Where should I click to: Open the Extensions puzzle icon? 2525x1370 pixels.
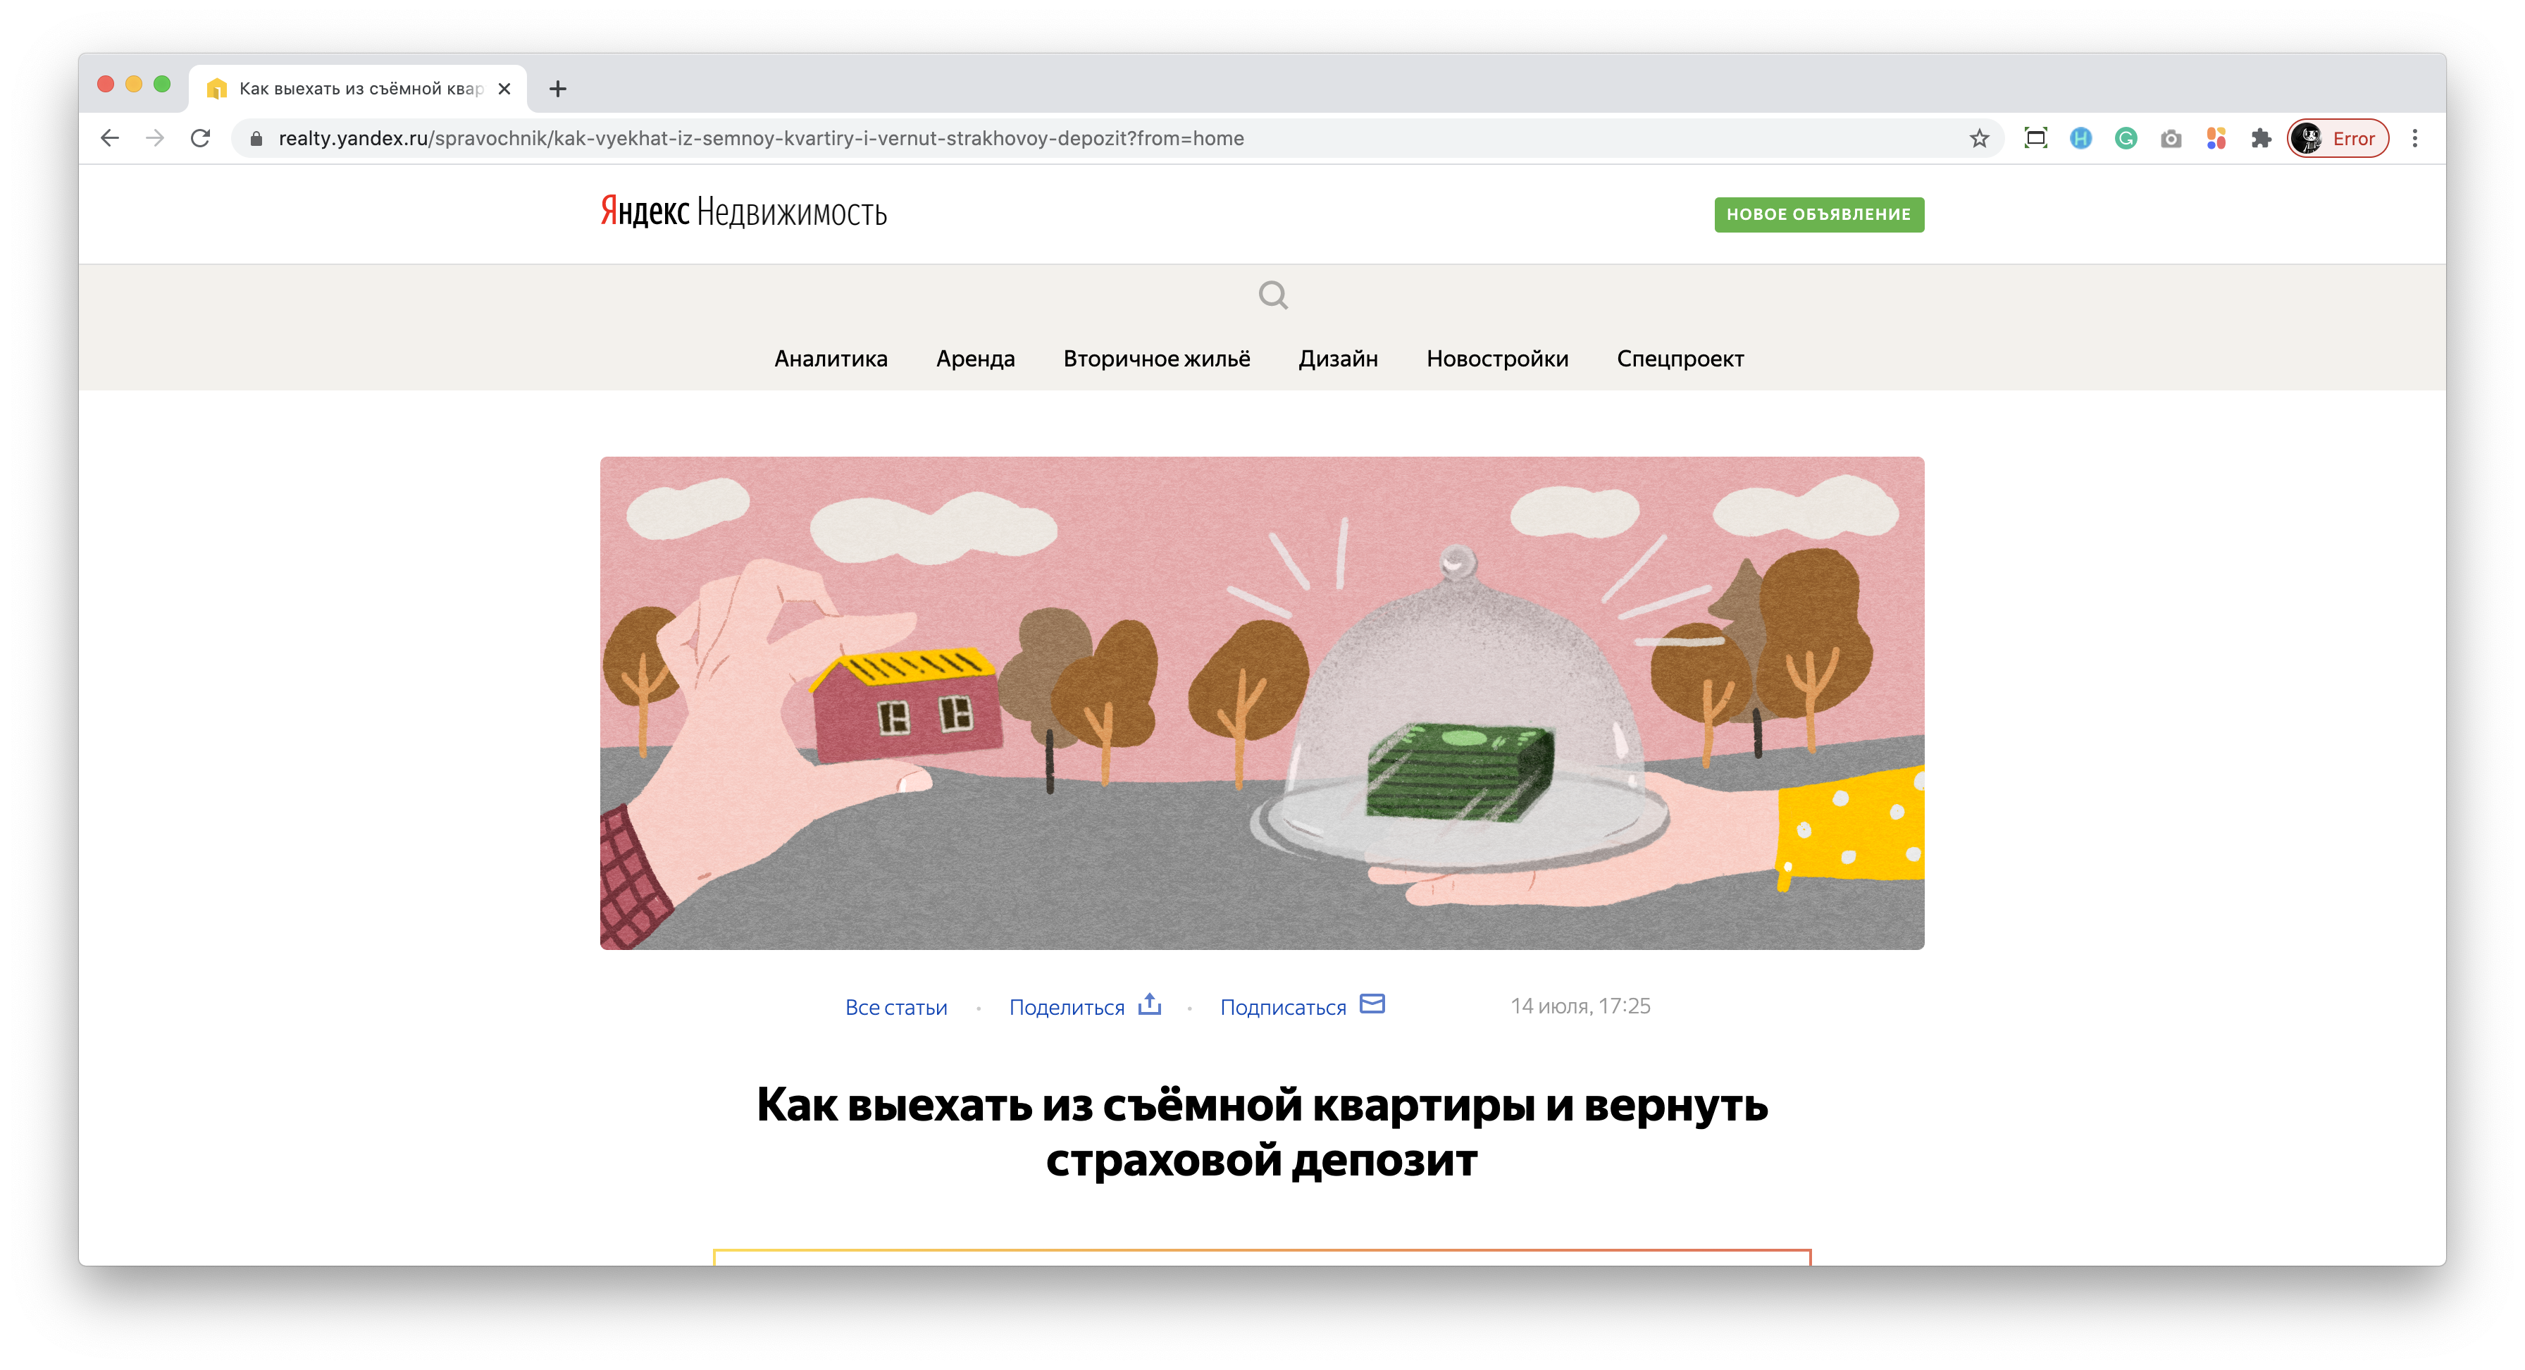(2262, 138)
